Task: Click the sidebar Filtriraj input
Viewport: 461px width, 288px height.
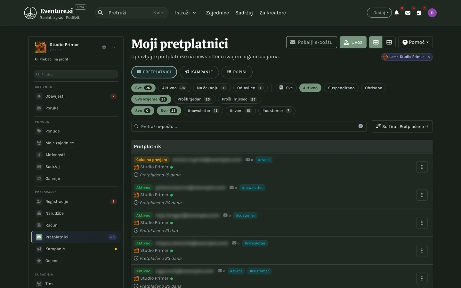Action: click(x=76, y=74)
